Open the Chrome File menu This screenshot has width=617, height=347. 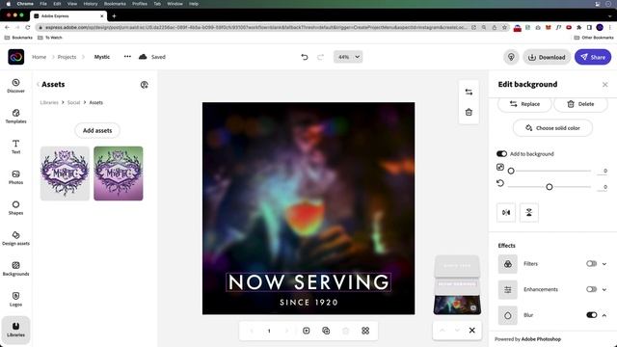[43, 4]
